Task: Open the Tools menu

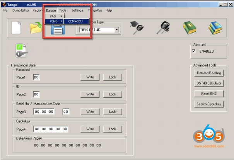Action: [x=63, y=10]
